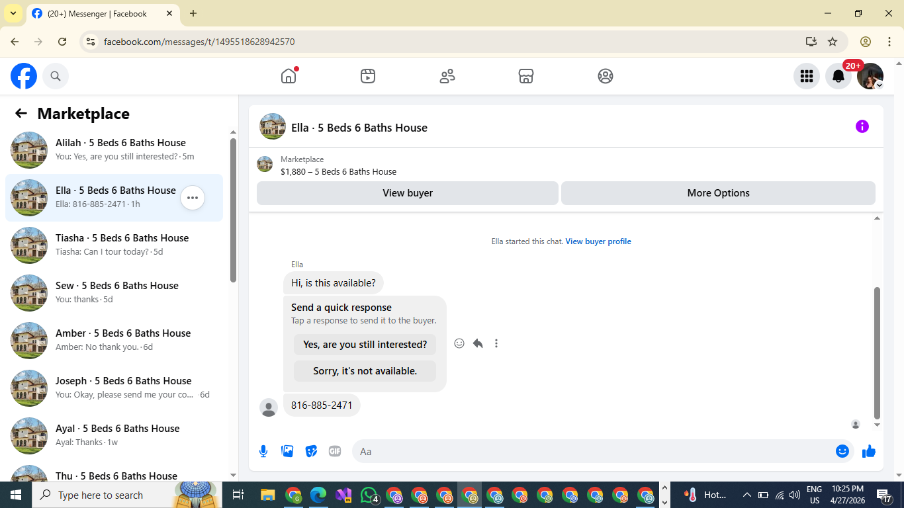Bookmark this page with the star
The image size is (904, 508).
833,42
